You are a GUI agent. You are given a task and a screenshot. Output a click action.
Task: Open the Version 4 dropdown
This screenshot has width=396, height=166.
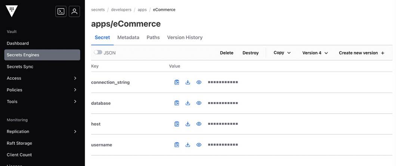[315, 53]
